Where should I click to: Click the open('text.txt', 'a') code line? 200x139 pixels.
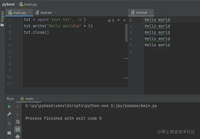tap(55, 20)
